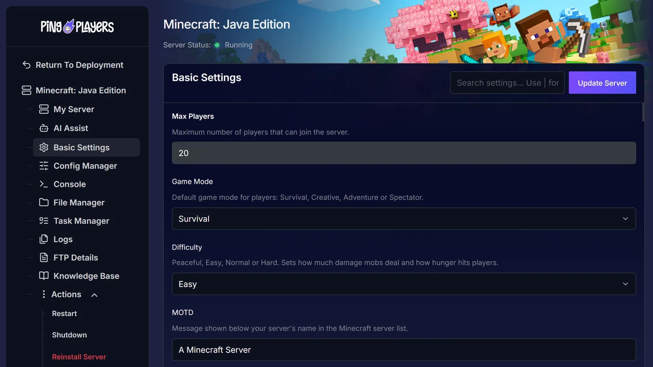The height and width of the screenshot is (367, 653).
Task: Click the green server status indicator
Action: pos(217,45)
